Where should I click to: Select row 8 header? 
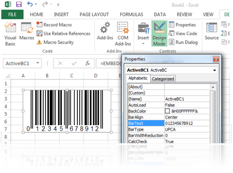(x=6, y=137)
